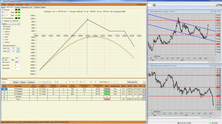Enable Сравнить со стратегией checkbox
222x124 pixels.
coord(2,21)
